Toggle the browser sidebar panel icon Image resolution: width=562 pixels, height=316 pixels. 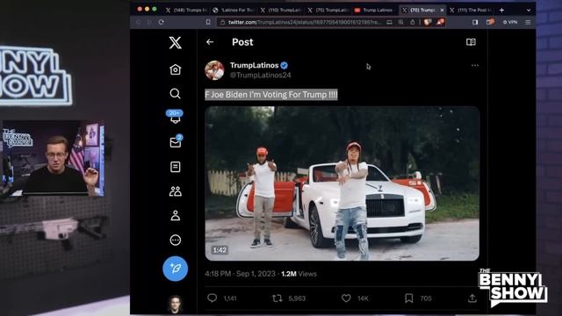[x=475, y=22]
